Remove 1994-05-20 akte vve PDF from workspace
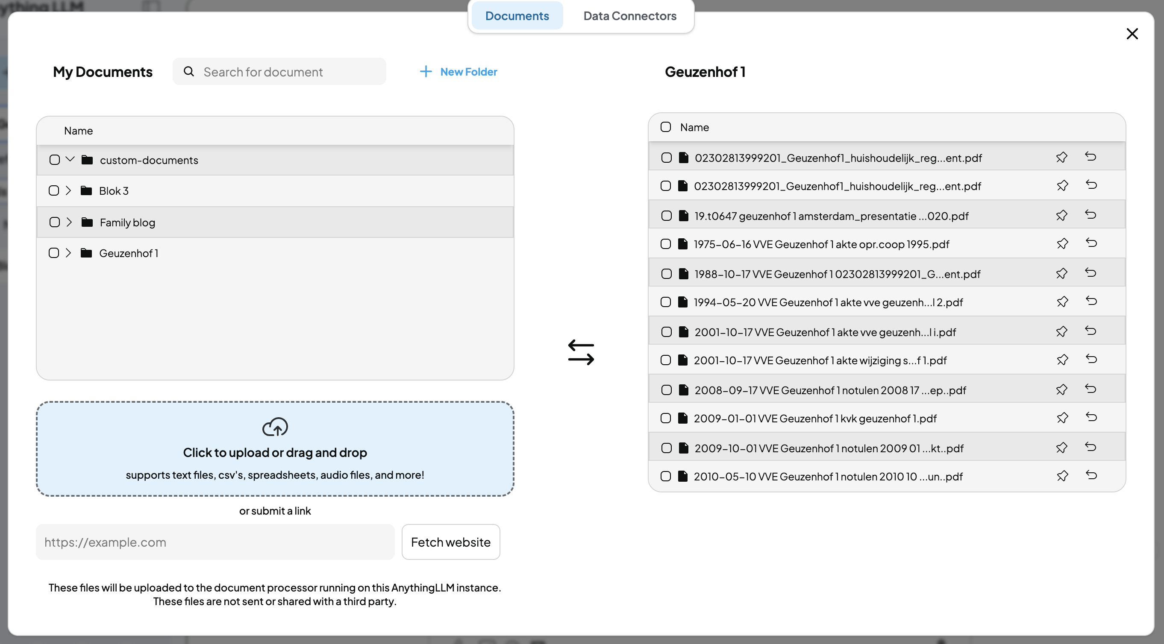The height and width of the screenshot is (644, 1164). point(1091,301)
